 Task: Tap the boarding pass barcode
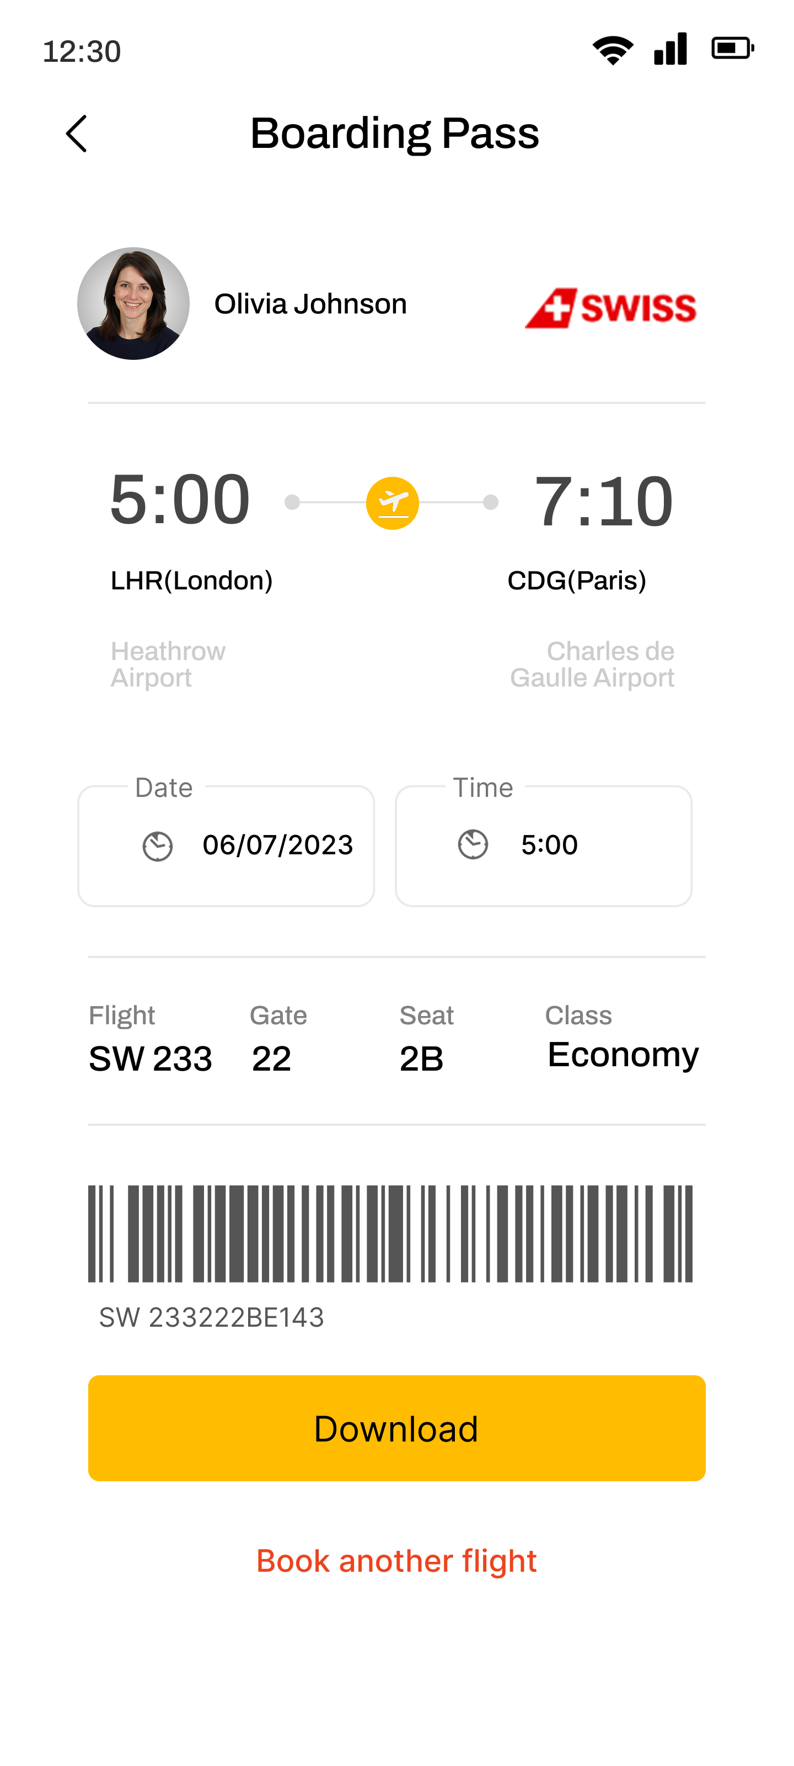(x=390, y=1233)
